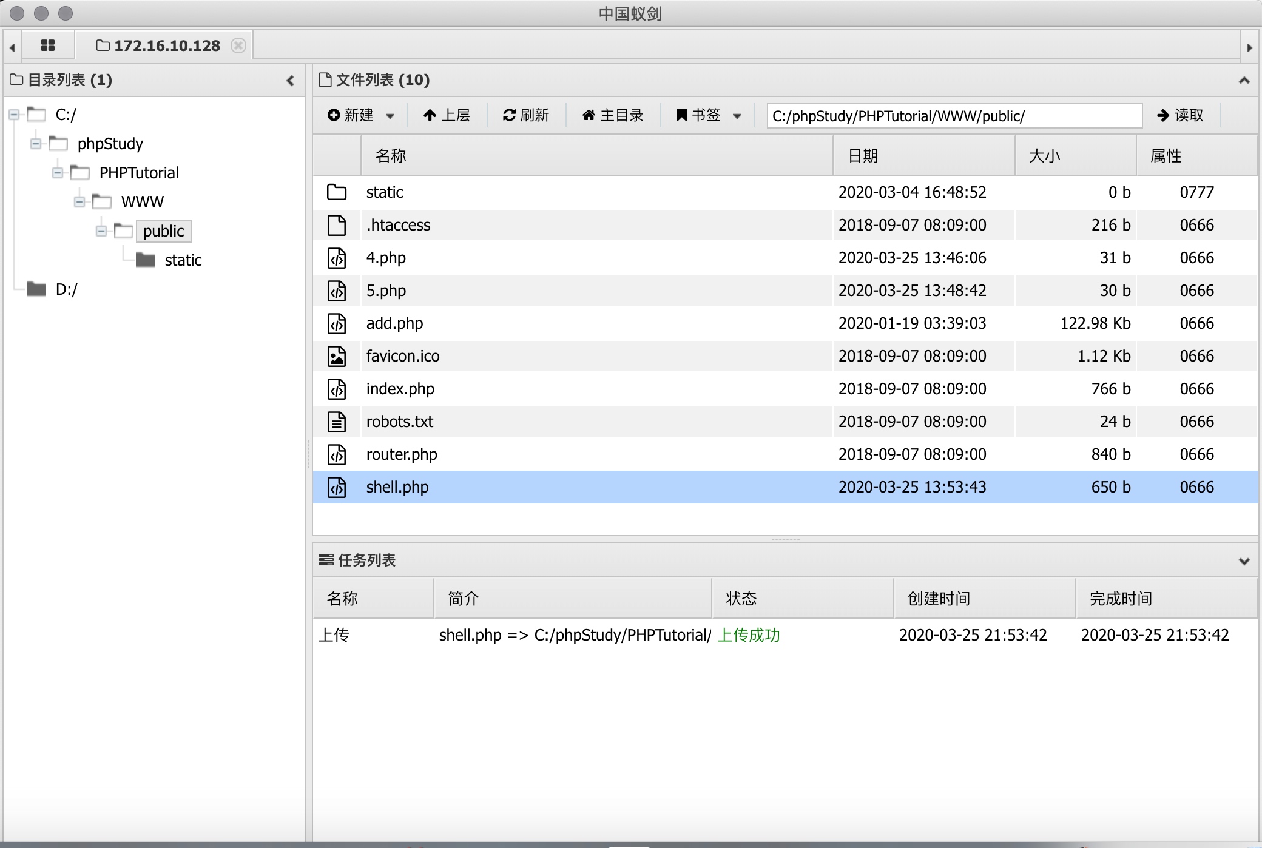Image resolution: width=1262 pixels, height=848 pixels.
Task: Click the directory path input field
Action: [954, 116]
